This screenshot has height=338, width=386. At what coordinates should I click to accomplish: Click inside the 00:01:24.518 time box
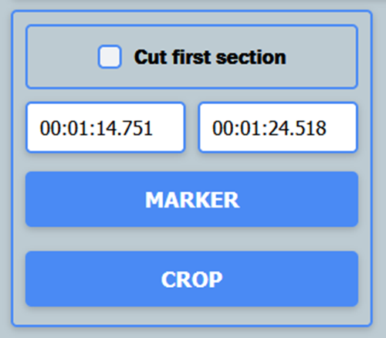pyautogui.click(x=278, y=127)
